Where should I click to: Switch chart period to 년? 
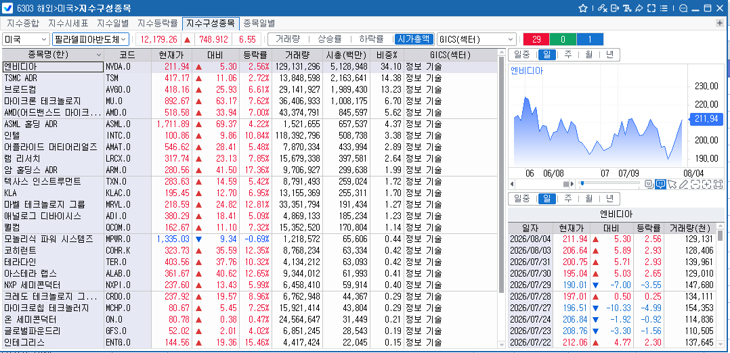pyautogui.click(x=609, y=55)
